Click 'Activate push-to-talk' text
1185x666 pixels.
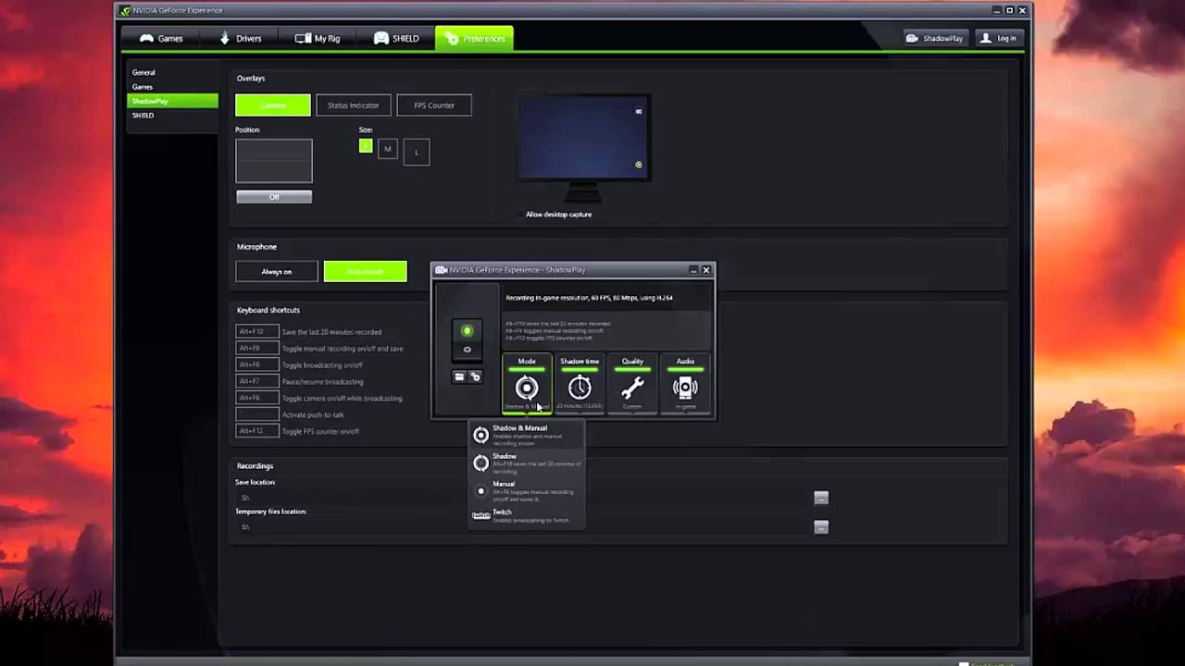313,415
